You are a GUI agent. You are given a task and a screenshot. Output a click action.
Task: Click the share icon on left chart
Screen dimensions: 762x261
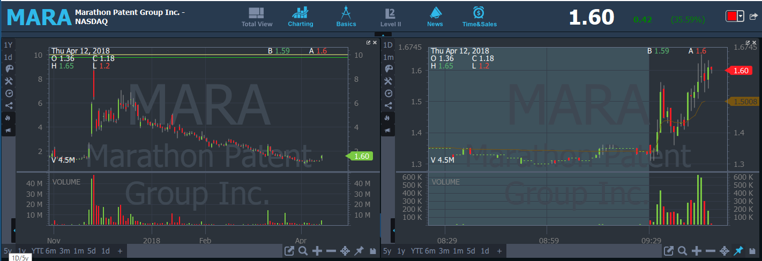9,105
